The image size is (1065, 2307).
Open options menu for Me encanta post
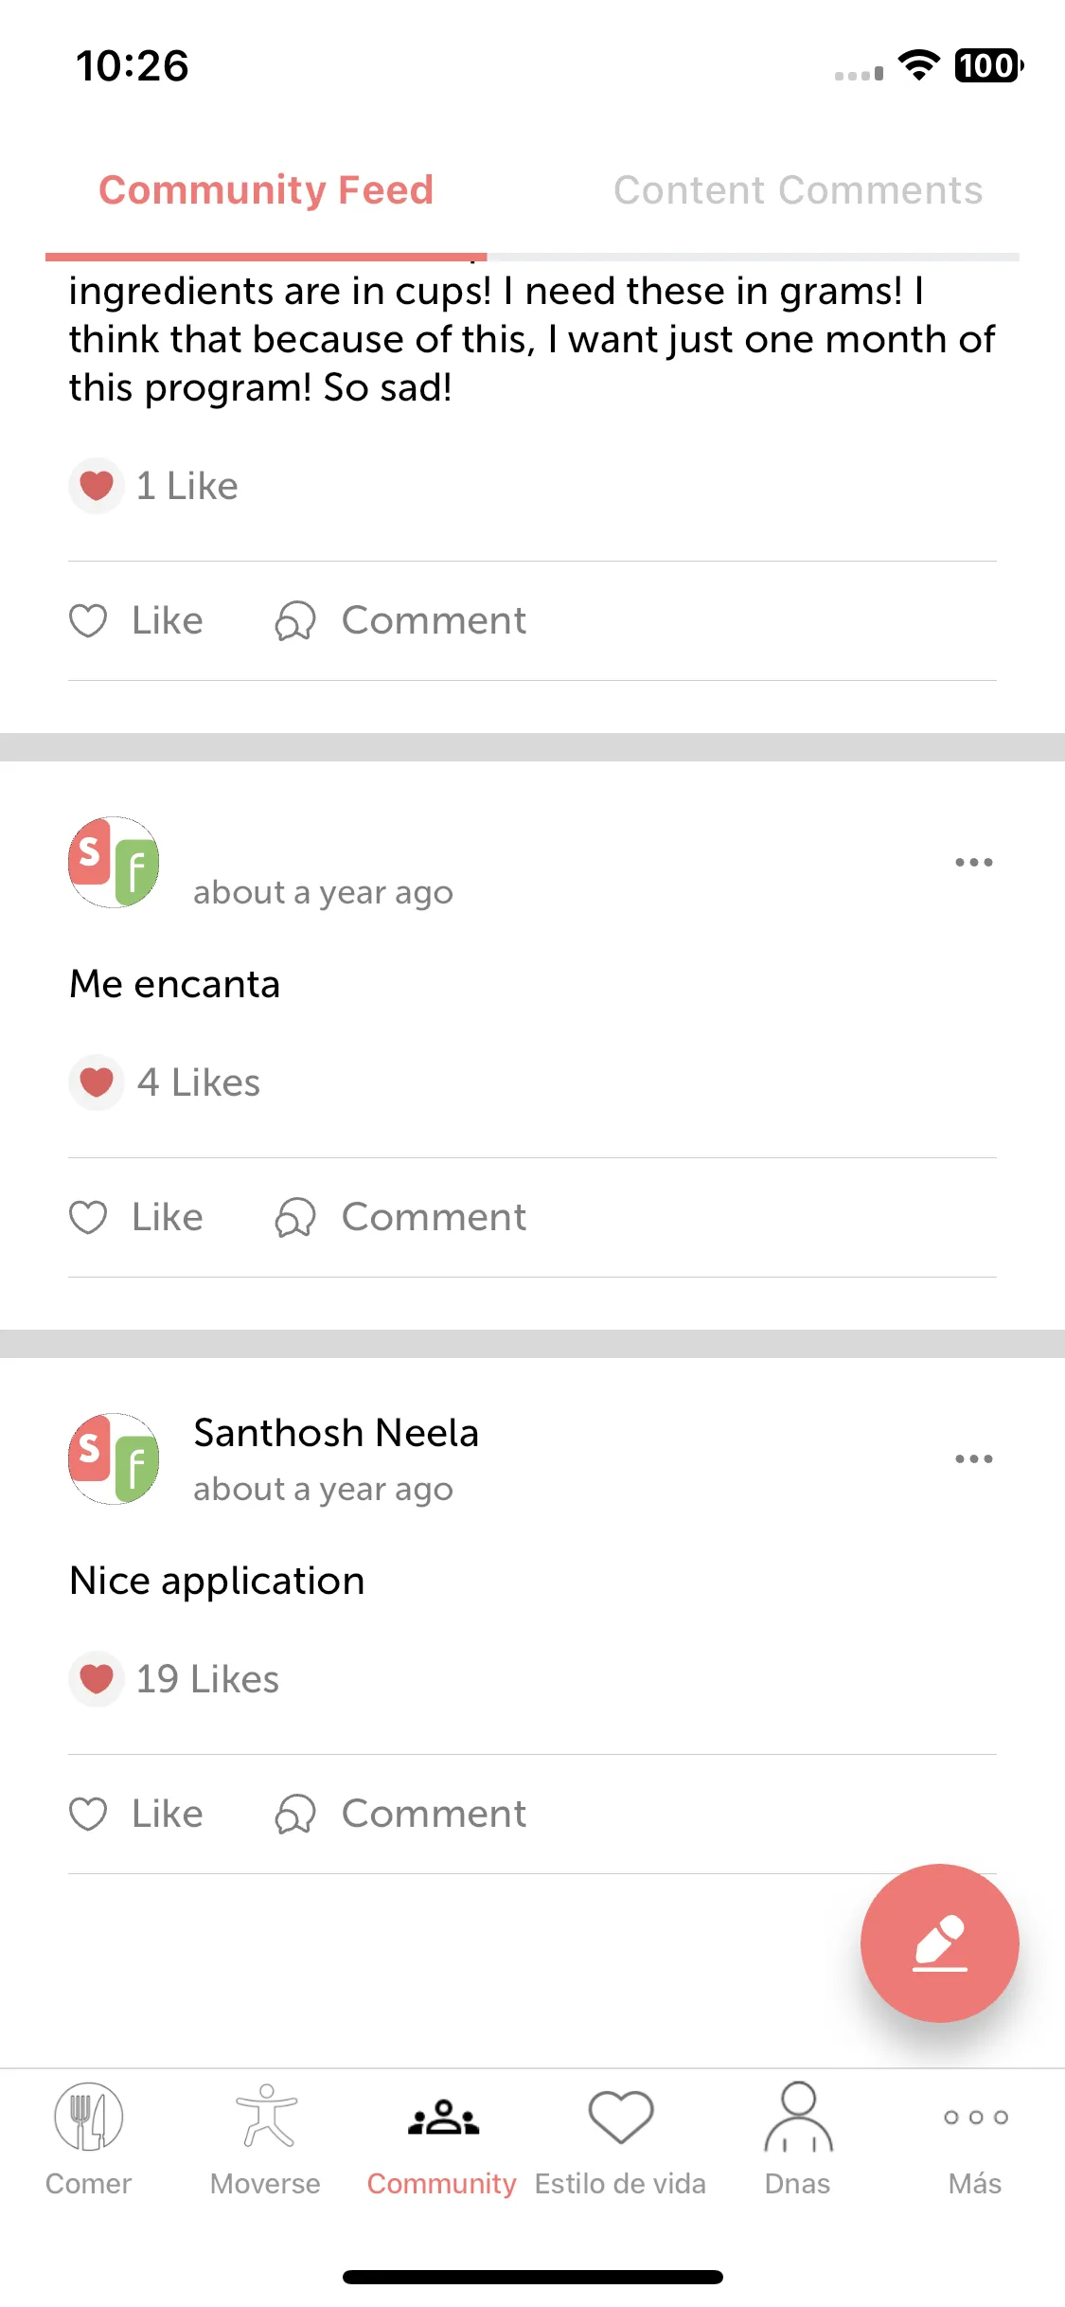pos(973,862)
